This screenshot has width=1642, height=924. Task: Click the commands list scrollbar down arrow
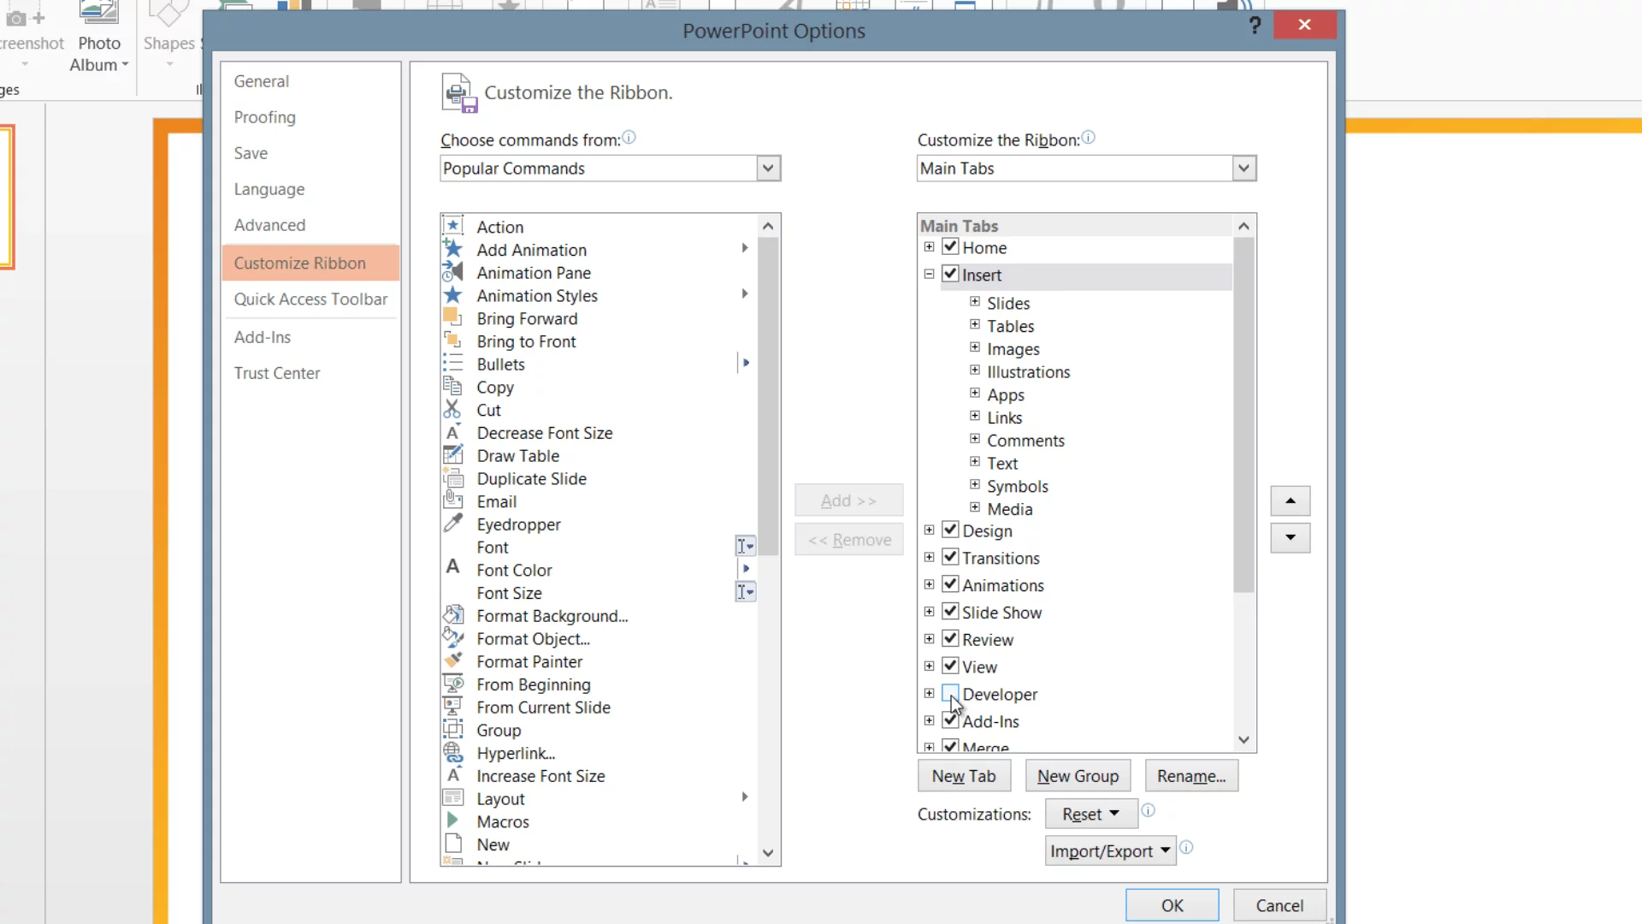pos(767,853)
